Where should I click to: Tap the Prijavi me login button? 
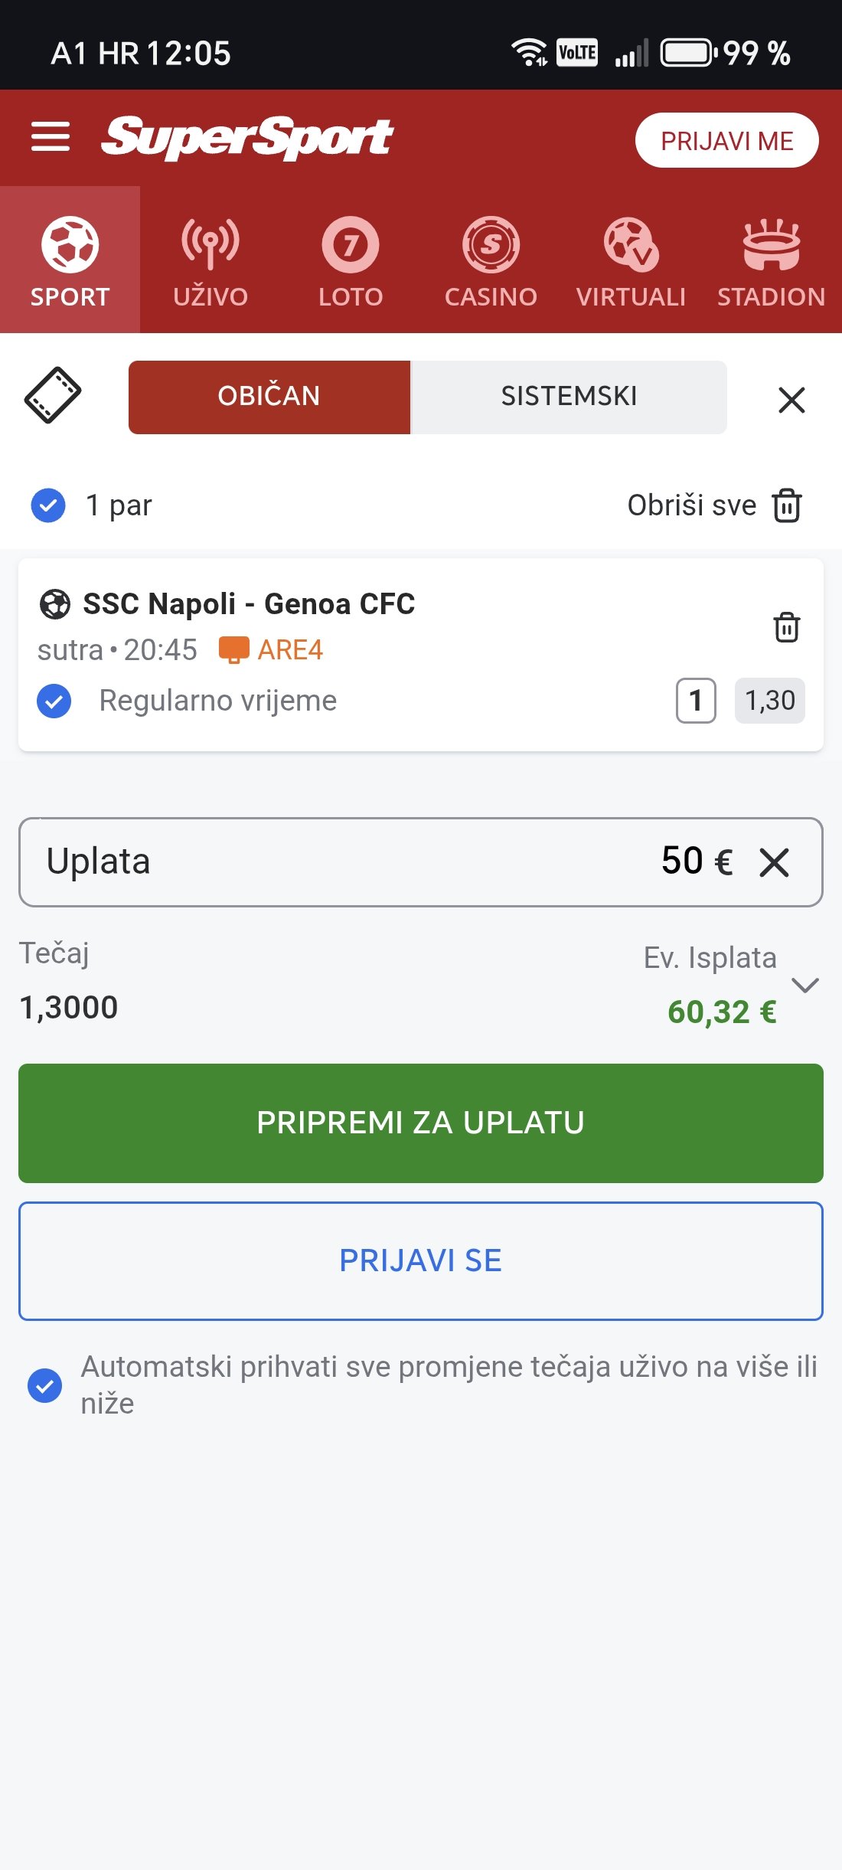726,141
